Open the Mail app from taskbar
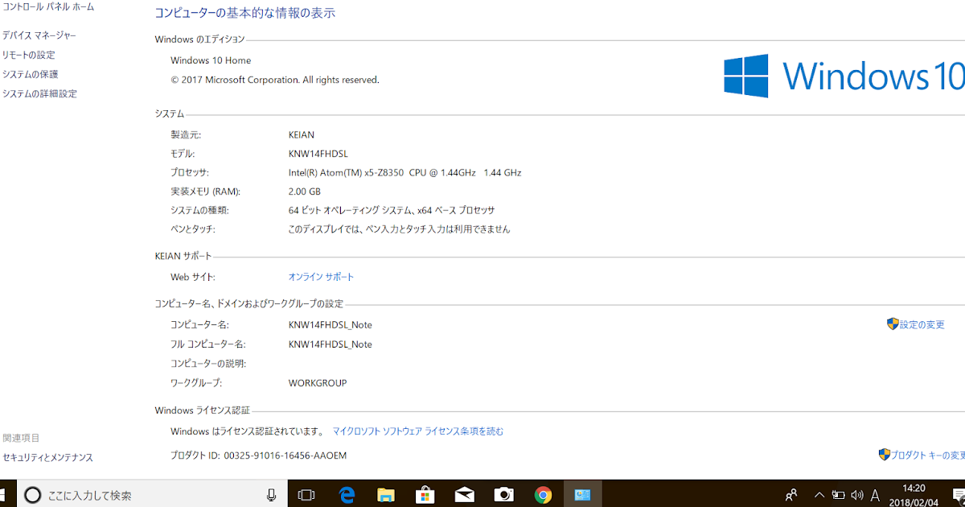 point(464,495)
